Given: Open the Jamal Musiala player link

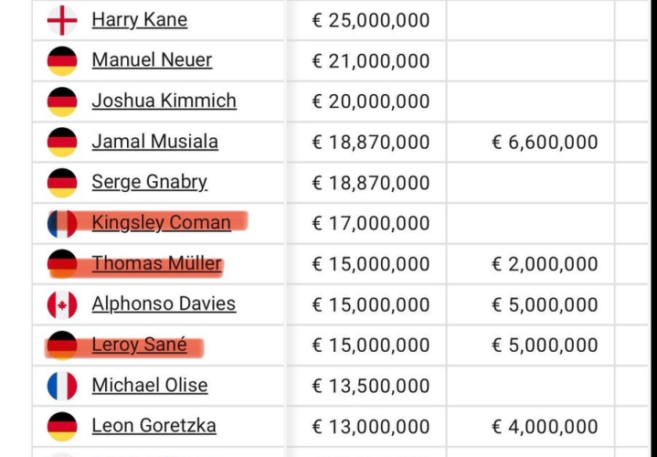Looking at the screenshot, I should (154, 142).
